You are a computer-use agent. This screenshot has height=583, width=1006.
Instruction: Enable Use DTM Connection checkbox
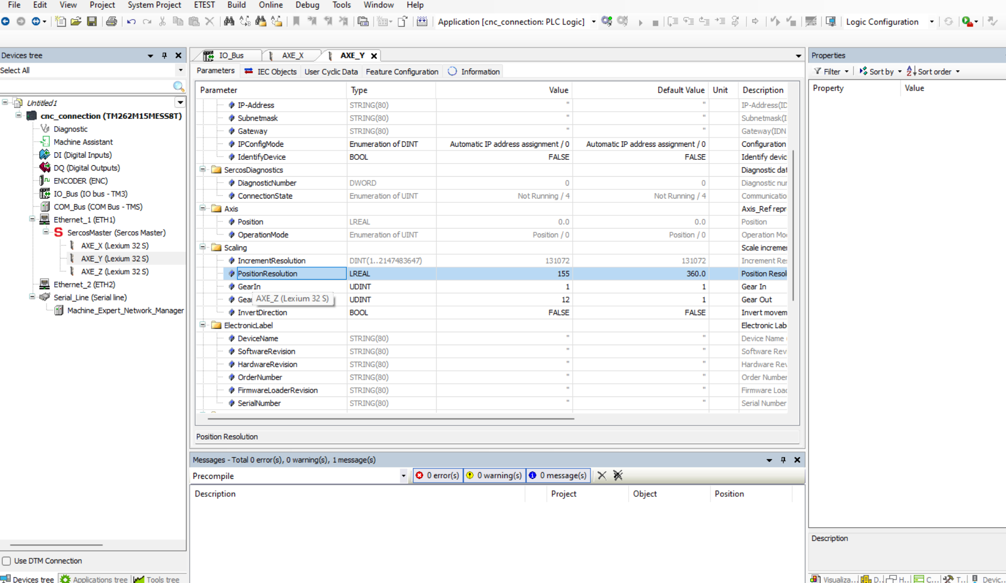tap(7, 561)
